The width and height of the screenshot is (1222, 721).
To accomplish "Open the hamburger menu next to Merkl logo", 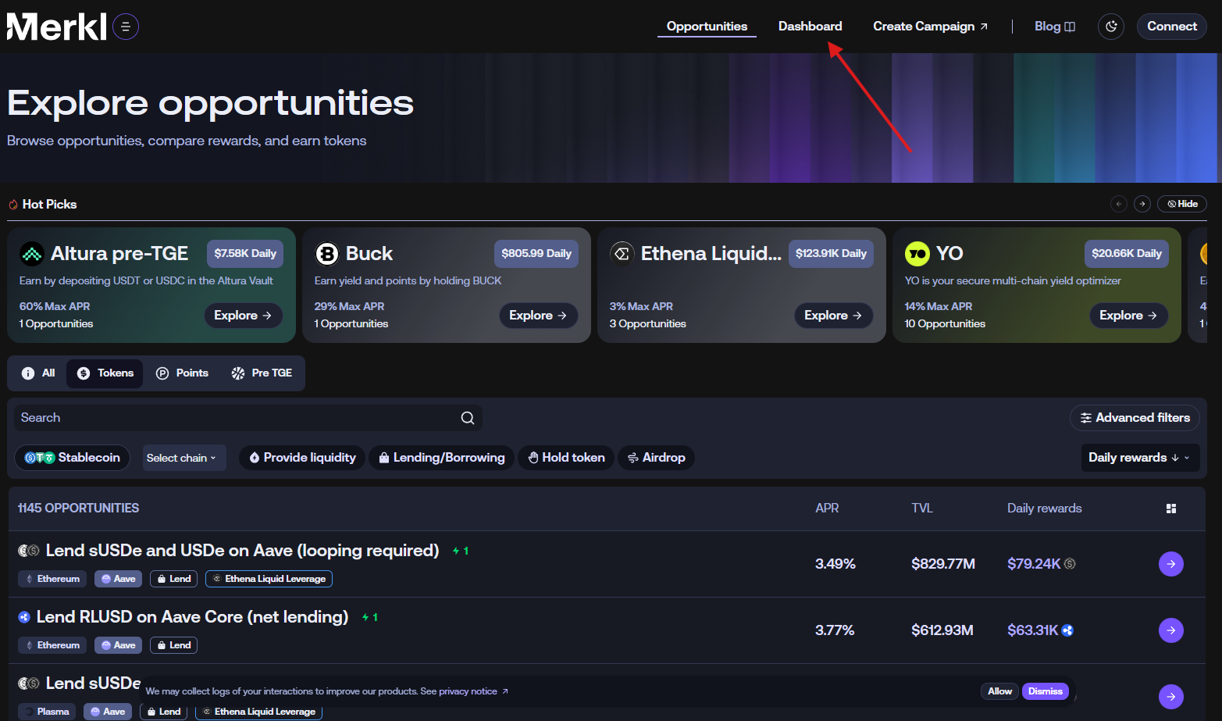I will tap(126, 27).
